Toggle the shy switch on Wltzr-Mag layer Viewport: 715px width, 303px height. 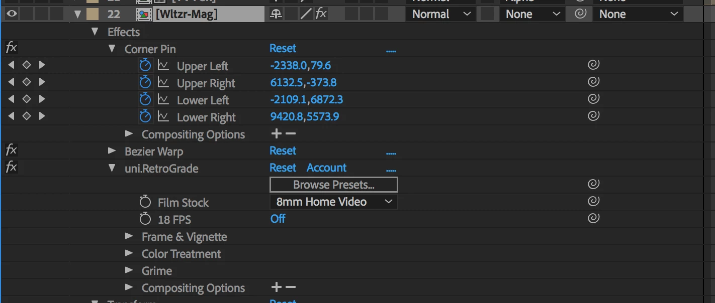(x=276, y=14)
